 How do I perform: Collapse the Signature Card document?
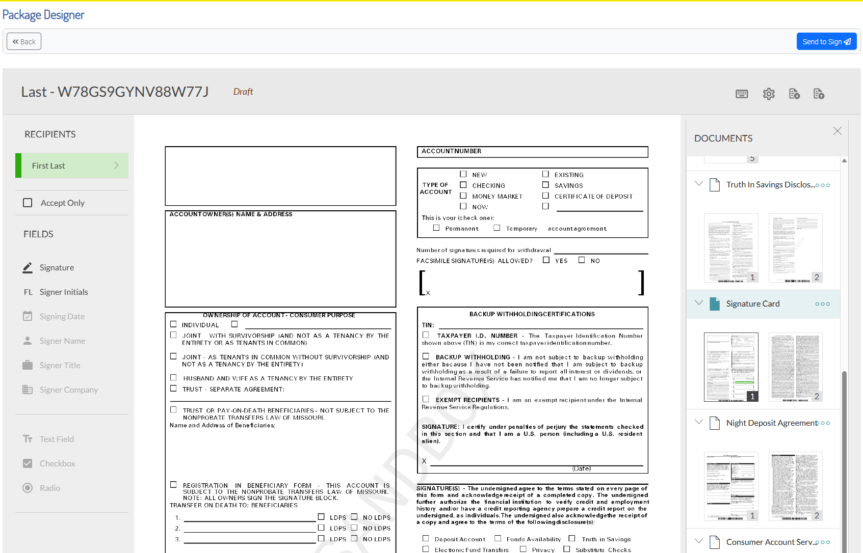[699, 303]
